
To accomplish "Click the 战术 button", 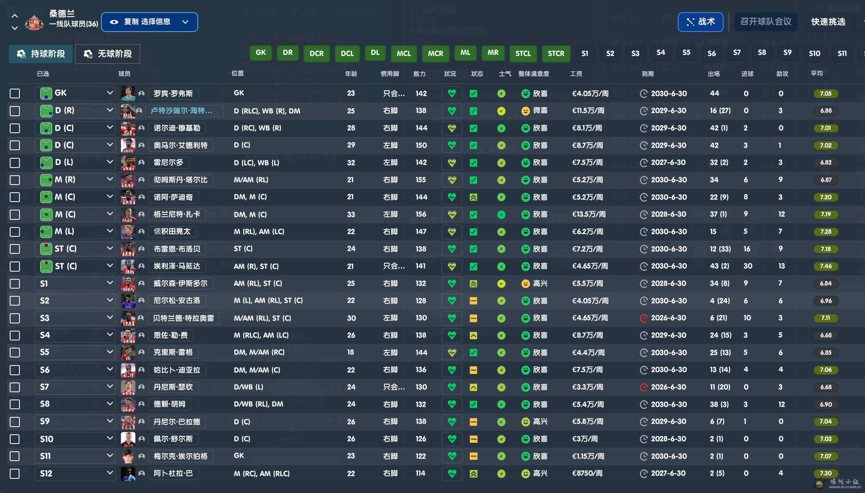I will click(x=700, y=22).
